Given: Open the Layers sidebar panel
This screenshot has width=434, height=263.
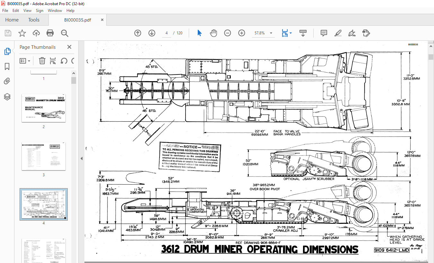Looking at the screenshot, I should [7, 97].
